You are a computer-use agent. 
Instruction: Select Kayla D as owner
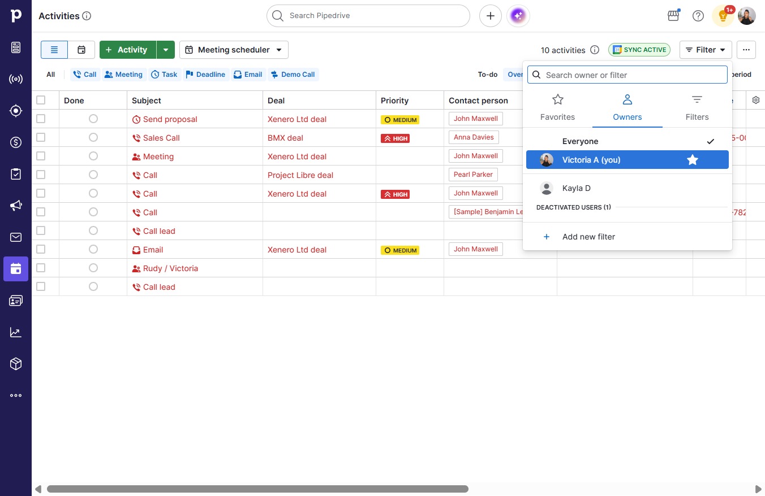coord(628,188)
